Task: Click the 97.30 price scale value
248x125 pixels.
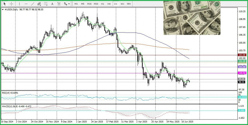Action: pos(242,89)
